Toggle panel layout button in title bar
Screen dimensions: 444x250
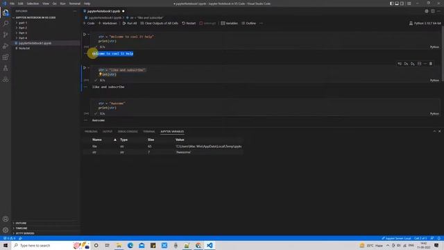(x=397, y=3)
